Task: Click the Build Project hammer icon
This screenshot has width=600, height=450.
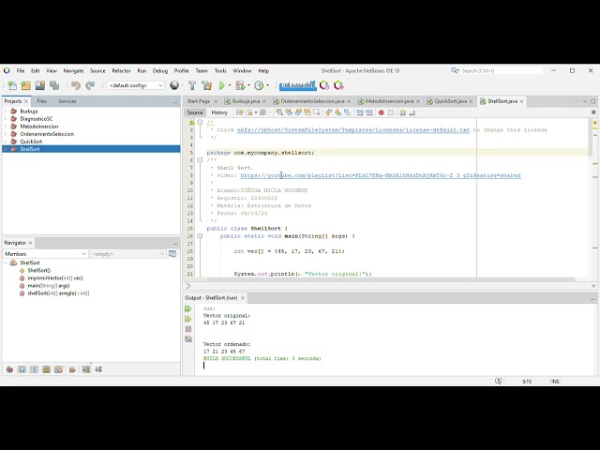Action: coord(192,85)
